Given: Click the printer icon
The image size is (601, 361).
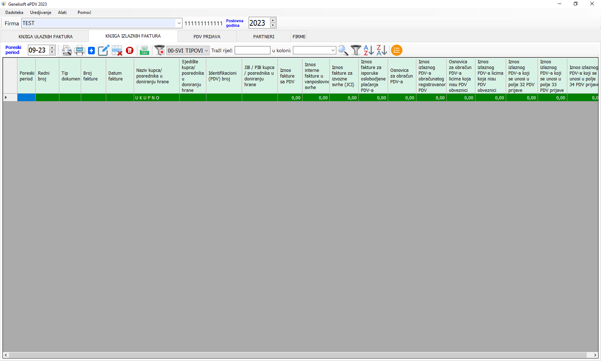Looking at the screenshot, I should click(x=79, y=50).
